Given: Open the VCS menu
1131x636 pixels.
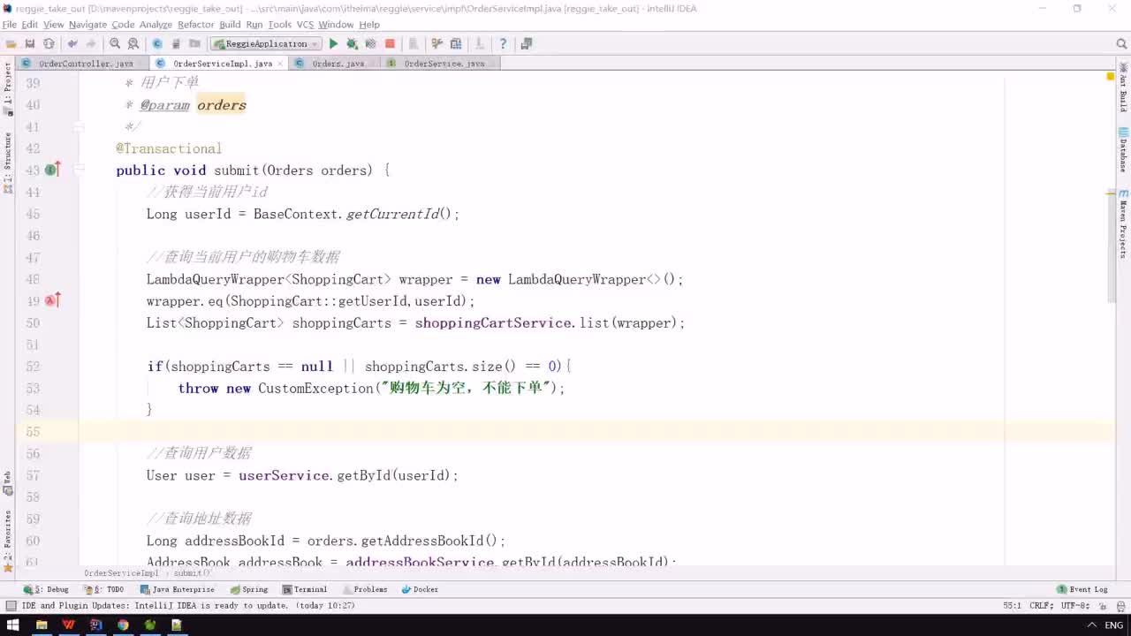Looking at the screenshot, I should click(x=305, y=25).
